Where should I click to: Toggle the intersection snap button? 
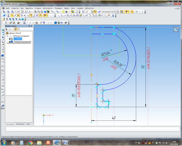coord(18,15)
